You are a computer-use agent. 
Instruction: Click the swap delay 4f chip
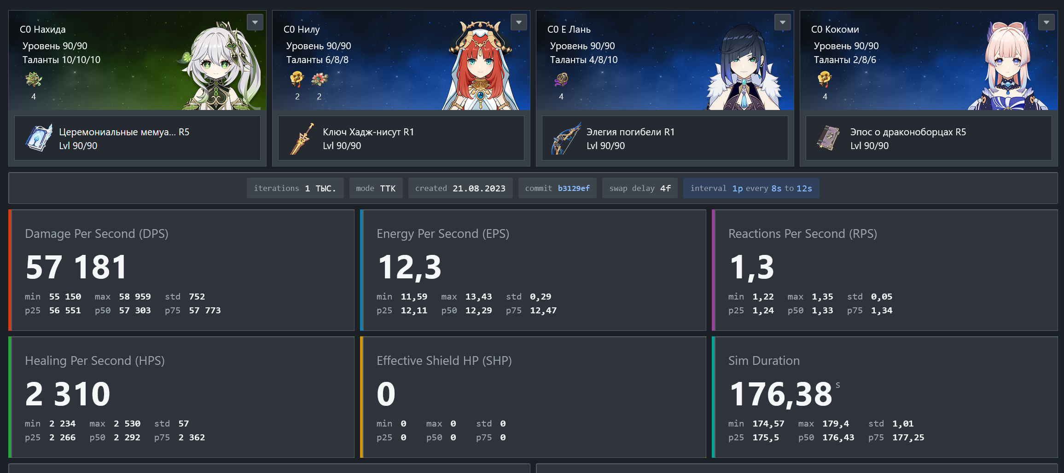pyautogui.click(x=640, y=188)
